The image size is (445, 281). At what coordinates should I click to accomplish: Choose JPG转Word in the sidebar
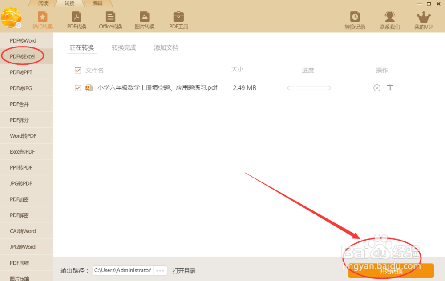[x=27, y=247]
